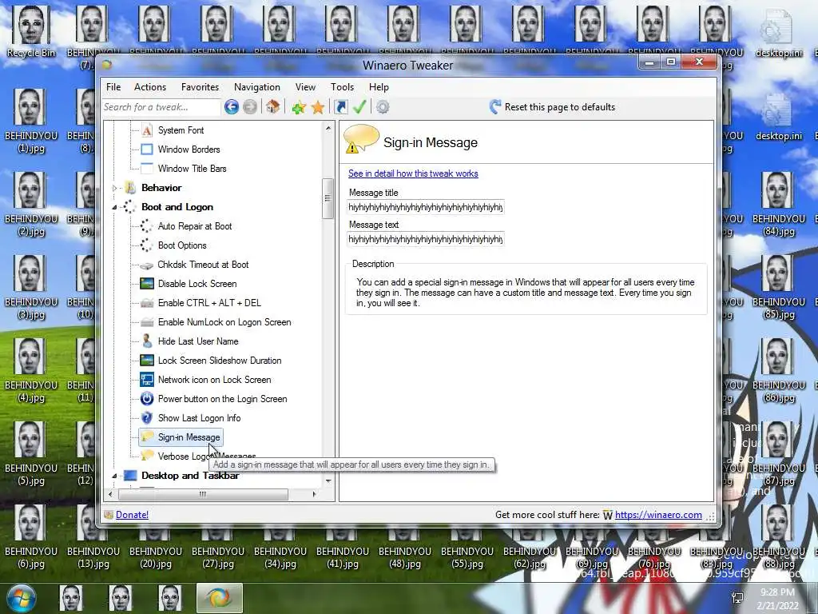The height and width of the screenshot is (614, 818).
Task: Click the horizontal scroll left arrow
Action: coord(109,494)
